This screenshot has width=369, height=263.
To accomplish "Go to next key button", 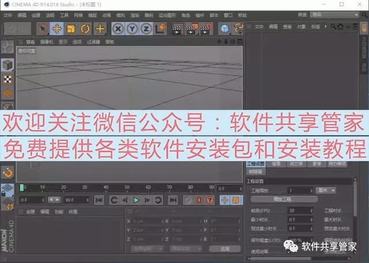I will click(158, 200).
